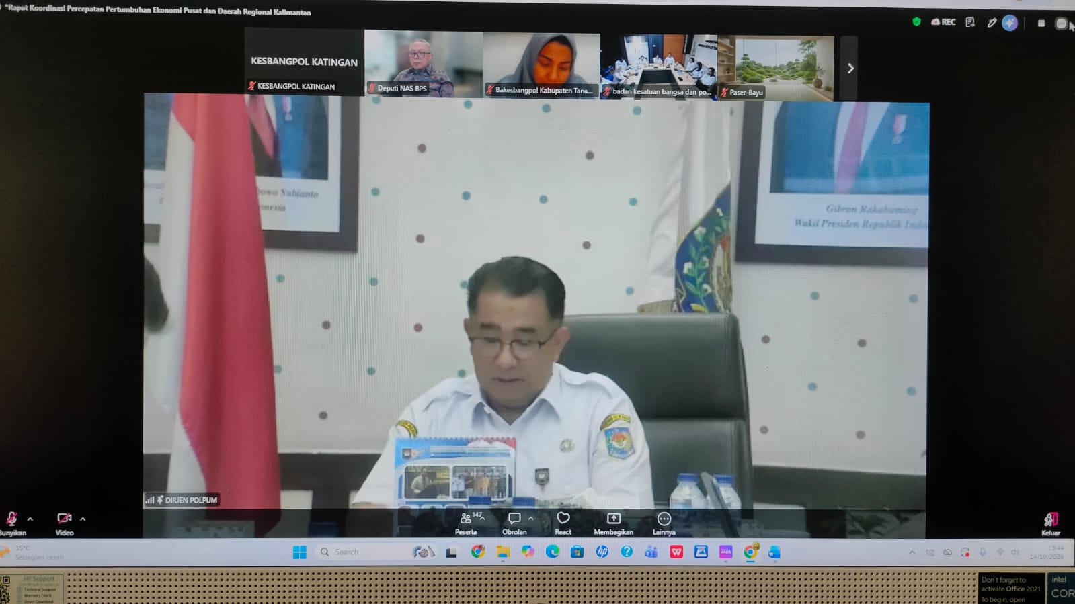Select the Paser-Bayu video thumbnail

(x=776, y=68)
